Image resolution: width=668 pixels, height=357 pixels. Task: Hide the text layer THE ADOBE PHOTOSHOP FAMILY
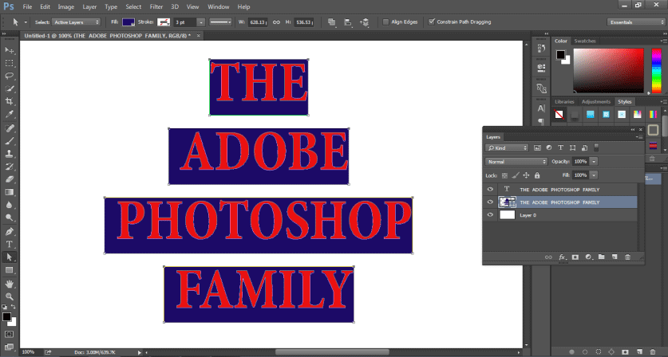pos(490,190)
